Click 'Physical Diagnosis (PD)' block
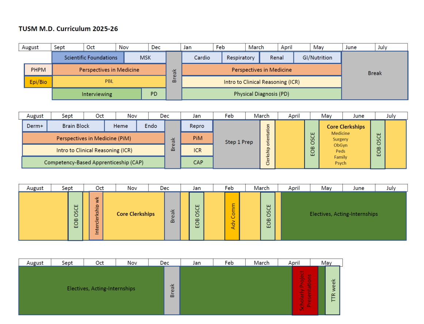This screenshot has height=324, width=424. click(x=261, y=94)
